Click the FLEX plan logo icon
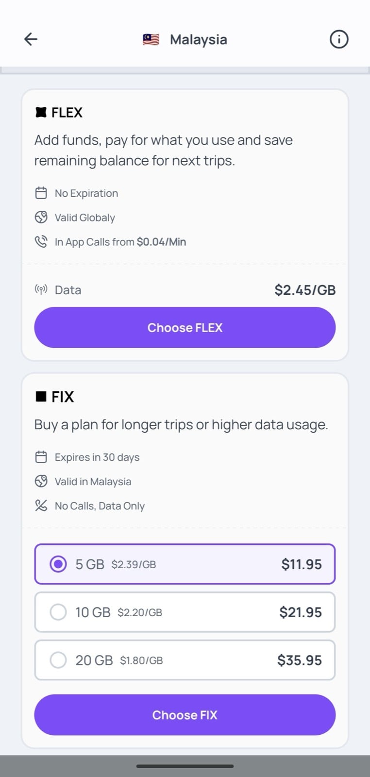The height and width of the screenshot is (777, 370). coord(41,113)
